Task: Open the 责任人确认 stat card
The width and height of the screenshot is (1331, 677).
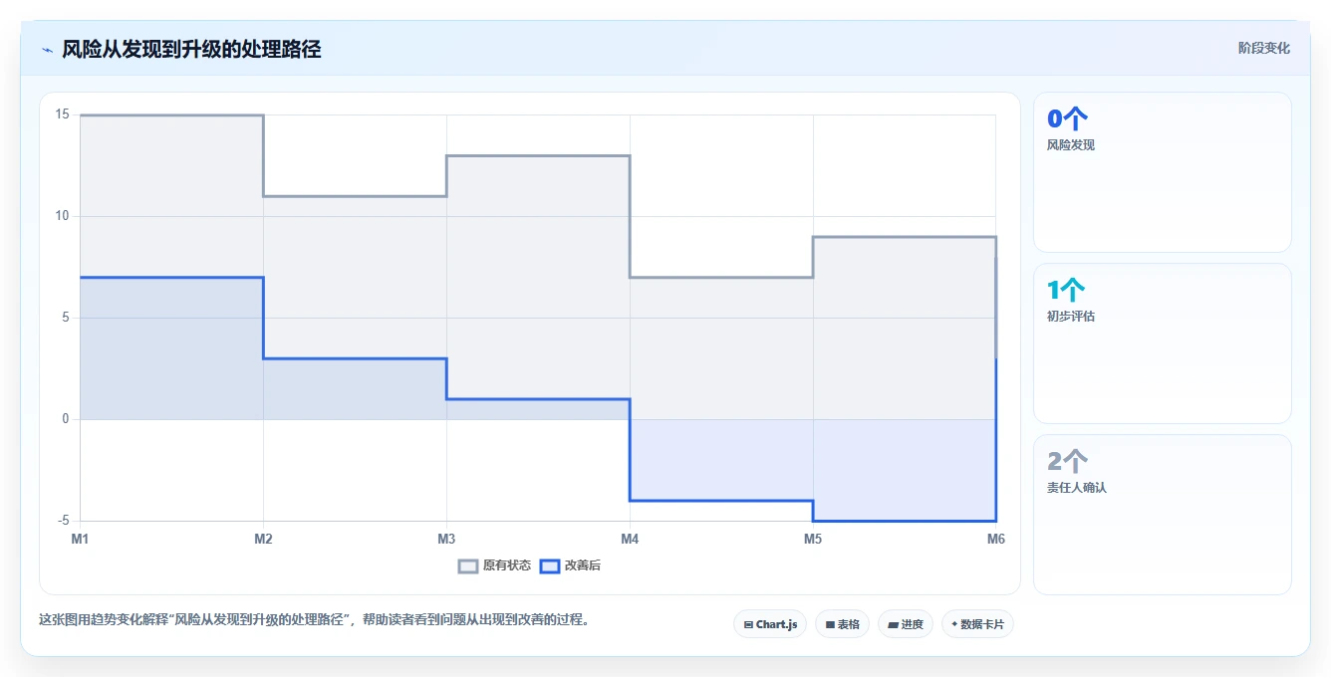Action: [x=1163, y=515]
